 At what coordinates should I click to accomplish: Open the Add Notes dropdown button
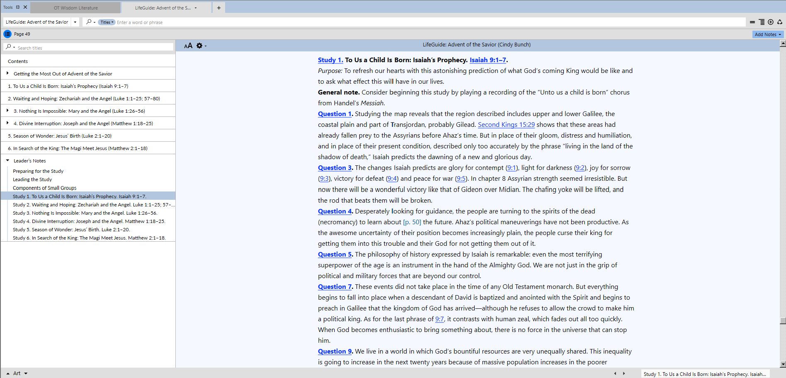(768, 34)
